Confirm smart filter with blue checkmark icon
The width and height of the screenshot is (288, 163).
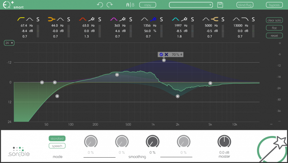click(x=161, y=54)
